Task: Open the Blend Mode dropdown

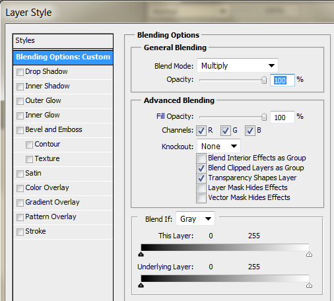Action: 238,65
